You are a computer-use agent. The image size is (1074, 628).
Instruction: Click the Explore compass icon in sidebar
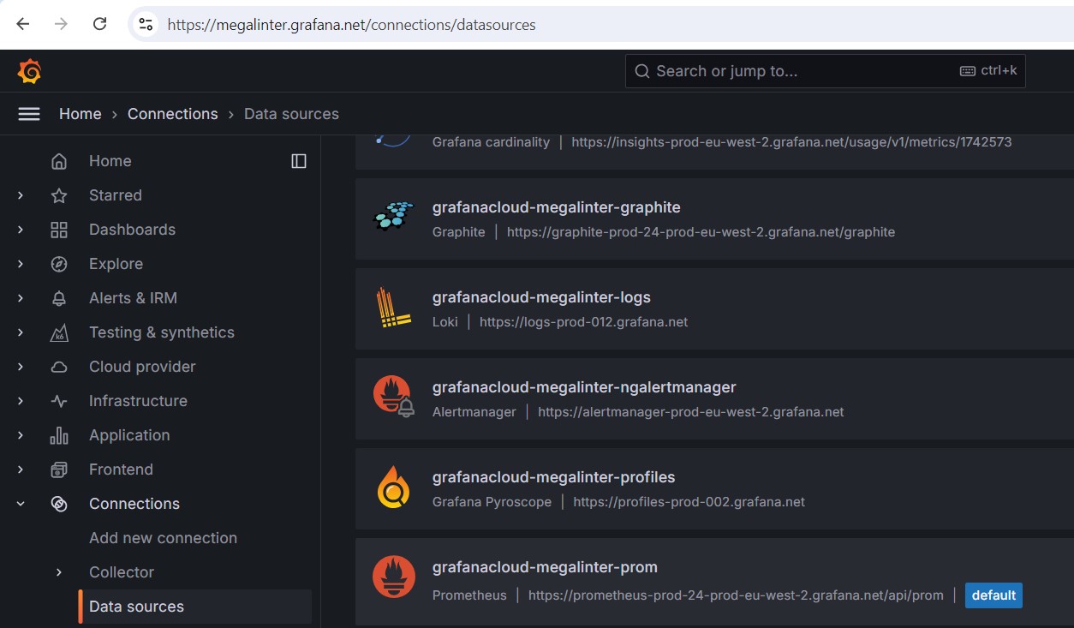coord(59,264)
